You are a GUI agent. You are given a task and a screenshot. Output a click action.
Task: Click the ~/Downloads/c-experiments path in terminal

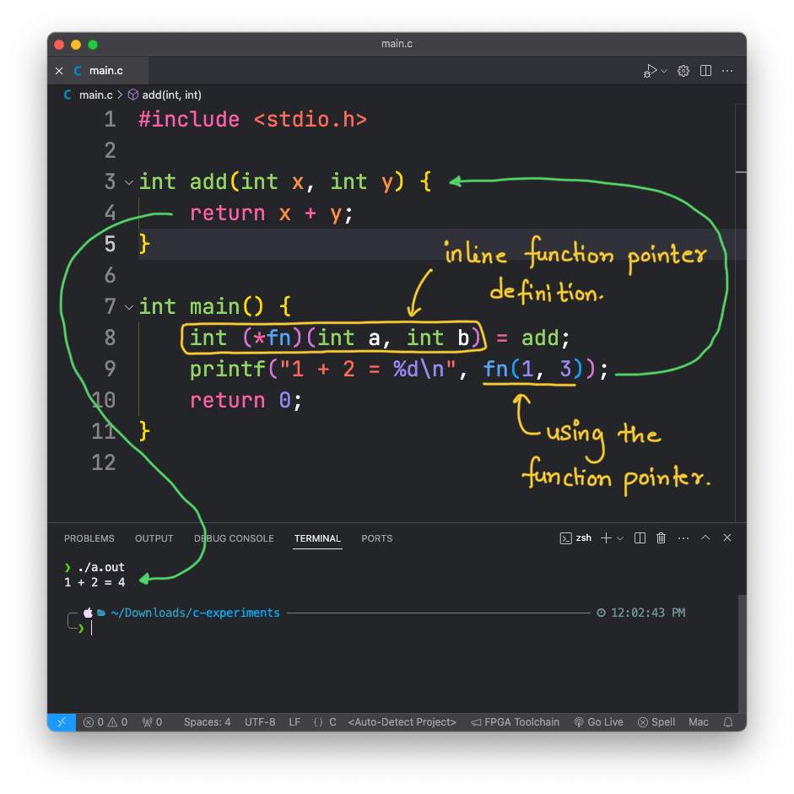[195, 613]
